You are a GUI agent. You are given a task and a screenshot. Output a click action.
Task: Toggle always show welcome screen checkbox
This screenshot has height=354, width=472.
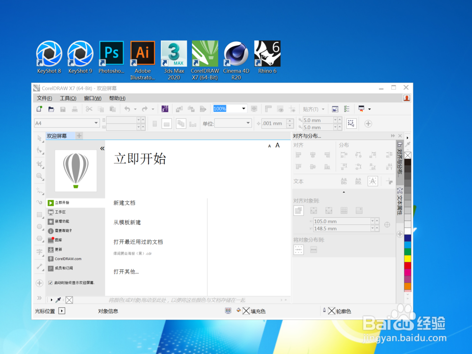tap(51, 283)
